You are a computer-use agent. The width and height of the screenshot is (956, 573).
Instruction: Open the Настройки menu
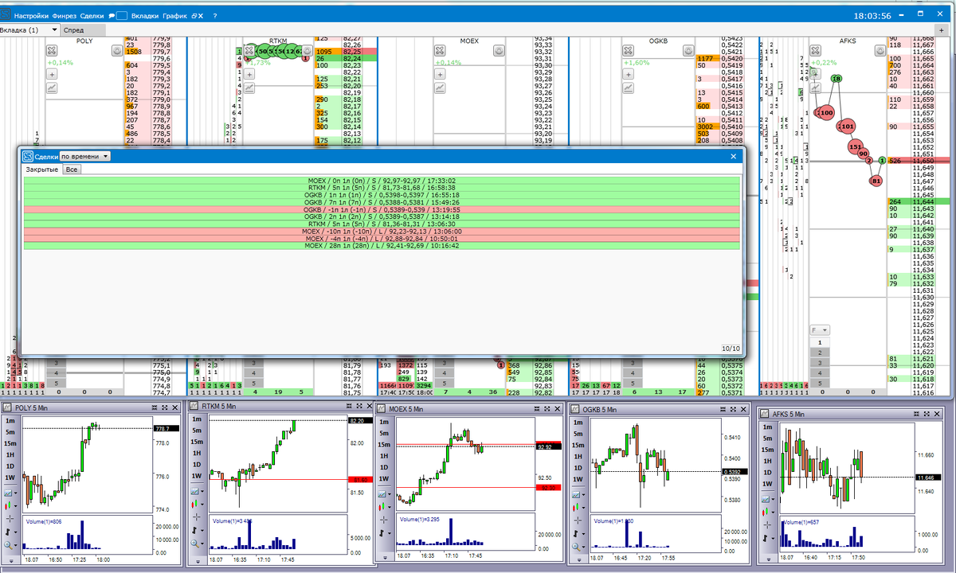coord(31,16)
